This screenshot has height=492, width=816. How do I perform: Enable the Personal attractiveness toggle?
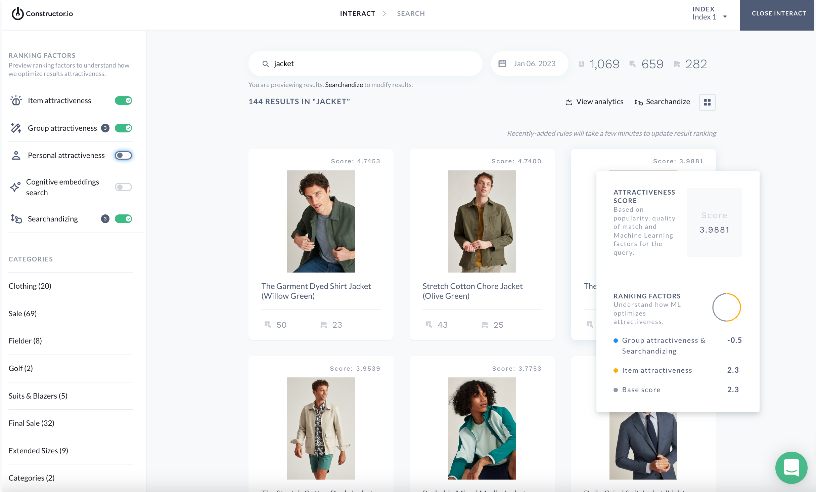123,155
